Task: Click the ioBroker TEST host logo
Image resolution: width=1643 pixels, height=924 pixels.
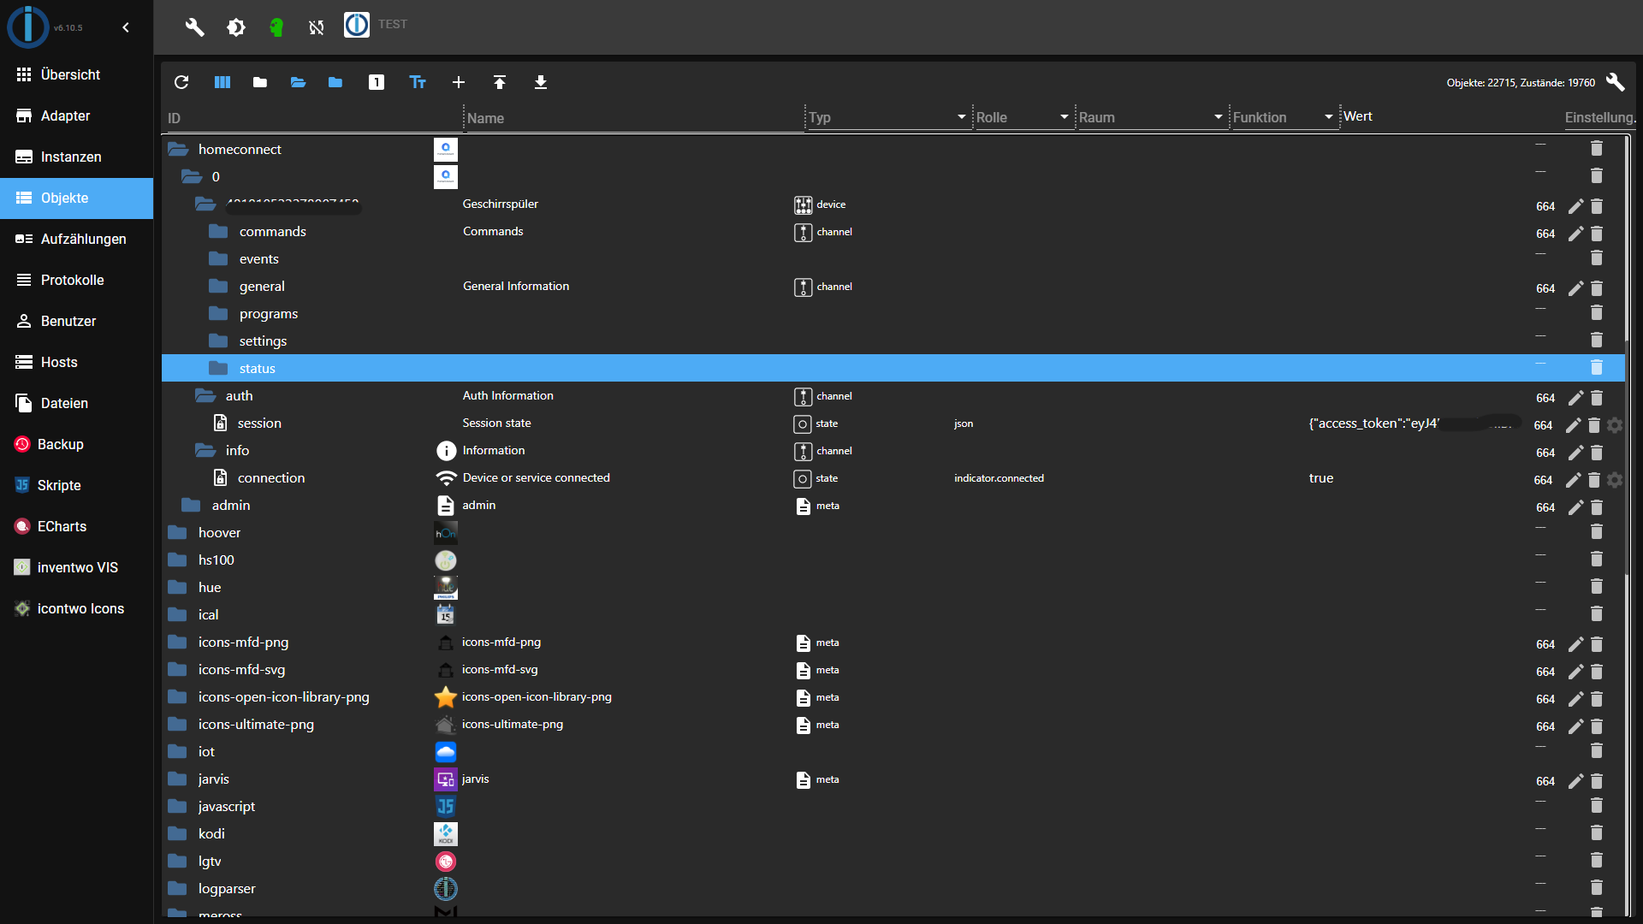Action: [357, 25]
